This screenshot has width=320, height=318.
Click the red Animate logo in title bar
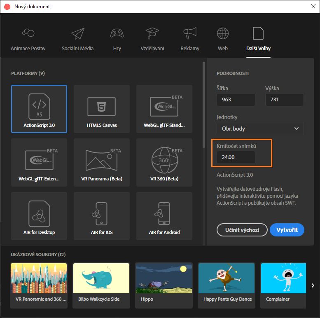point(7,7)
